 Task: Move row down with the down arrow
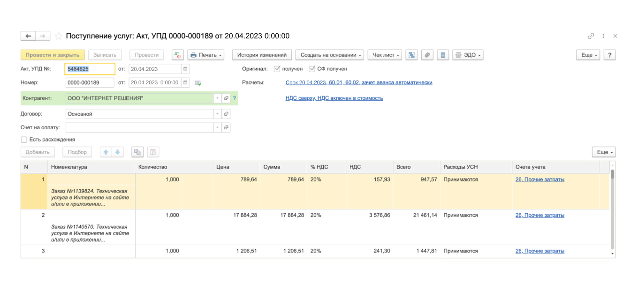pos(117,152)
